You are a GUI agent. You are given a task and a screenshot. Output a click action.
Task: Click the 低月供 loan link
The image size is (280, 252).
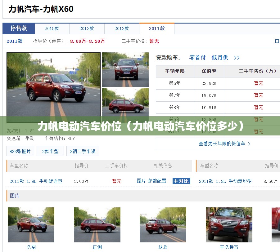coord(220,58)
